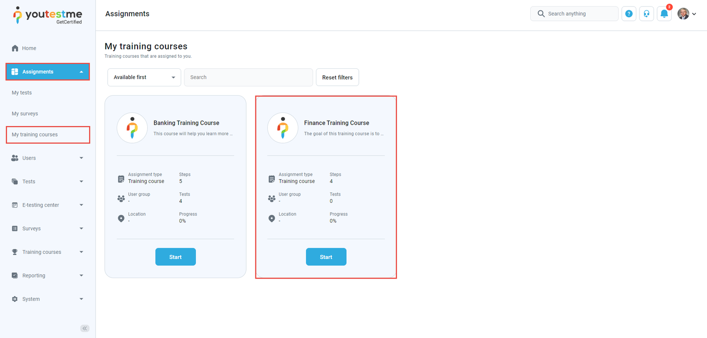The width and height of the screenshot is (707, 338).
Task: Start the Finance Training Course
Action: [x=326, y=257]
